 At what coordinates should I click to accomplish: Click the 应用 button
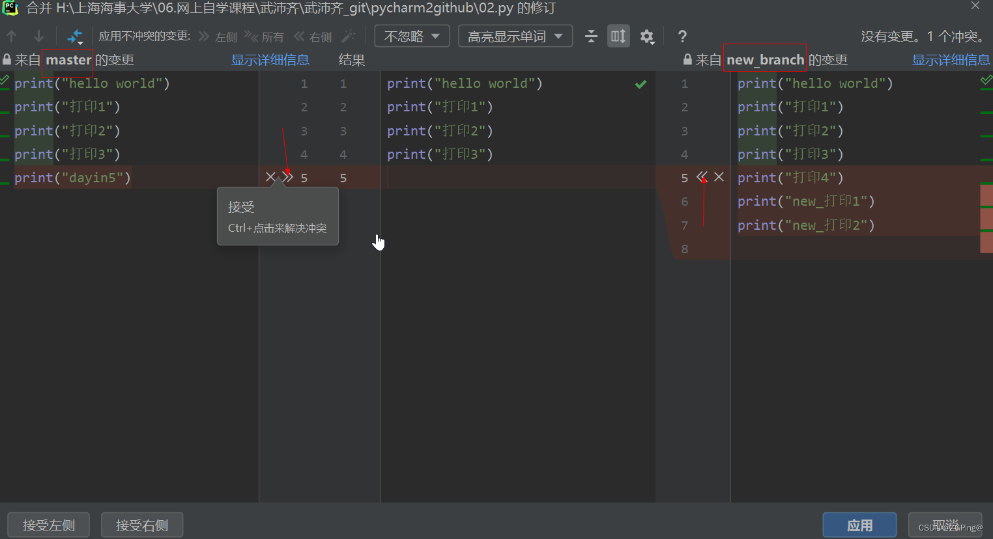pyautogui.click(x=859, y=525)
